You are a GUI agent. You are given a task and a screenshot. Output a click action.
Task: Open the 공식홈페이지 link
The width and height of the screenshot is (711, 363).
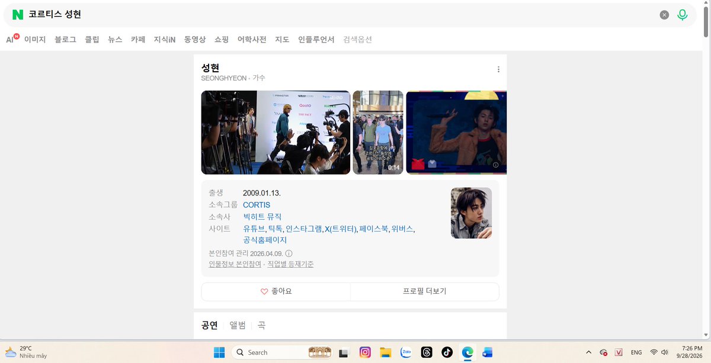point(265,240)
